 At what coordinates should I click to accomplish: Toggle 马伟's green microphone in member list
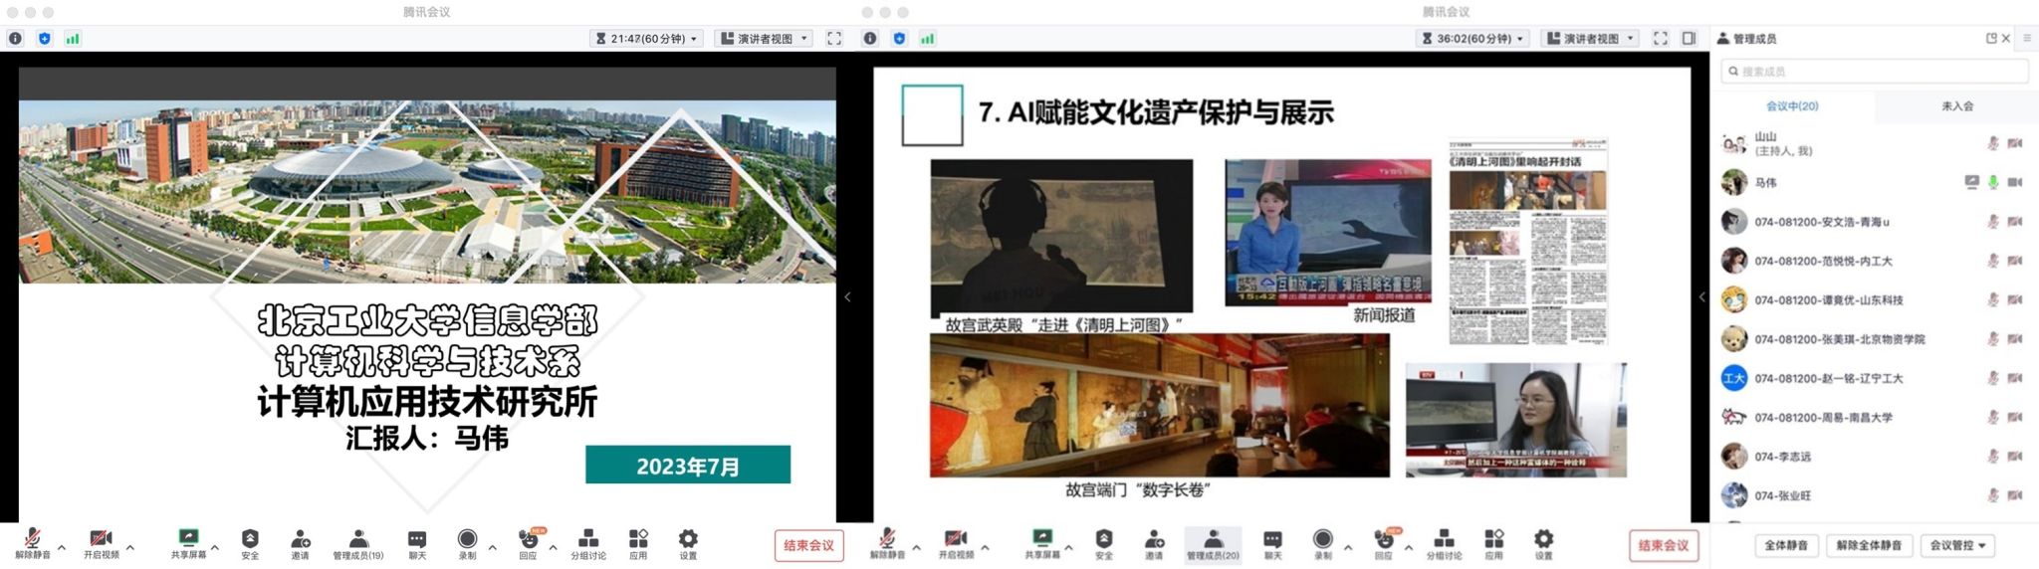[x=1993, y=182]
